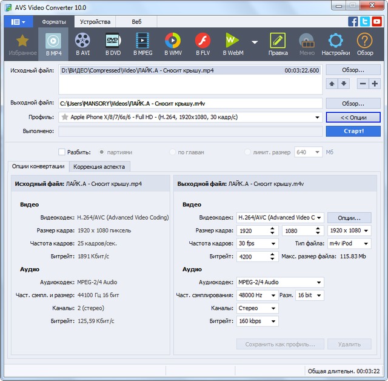Open the 48000 Hz sampling dropdown
Viewport: 388px width, 381px height.
click(x=257, y=295)
